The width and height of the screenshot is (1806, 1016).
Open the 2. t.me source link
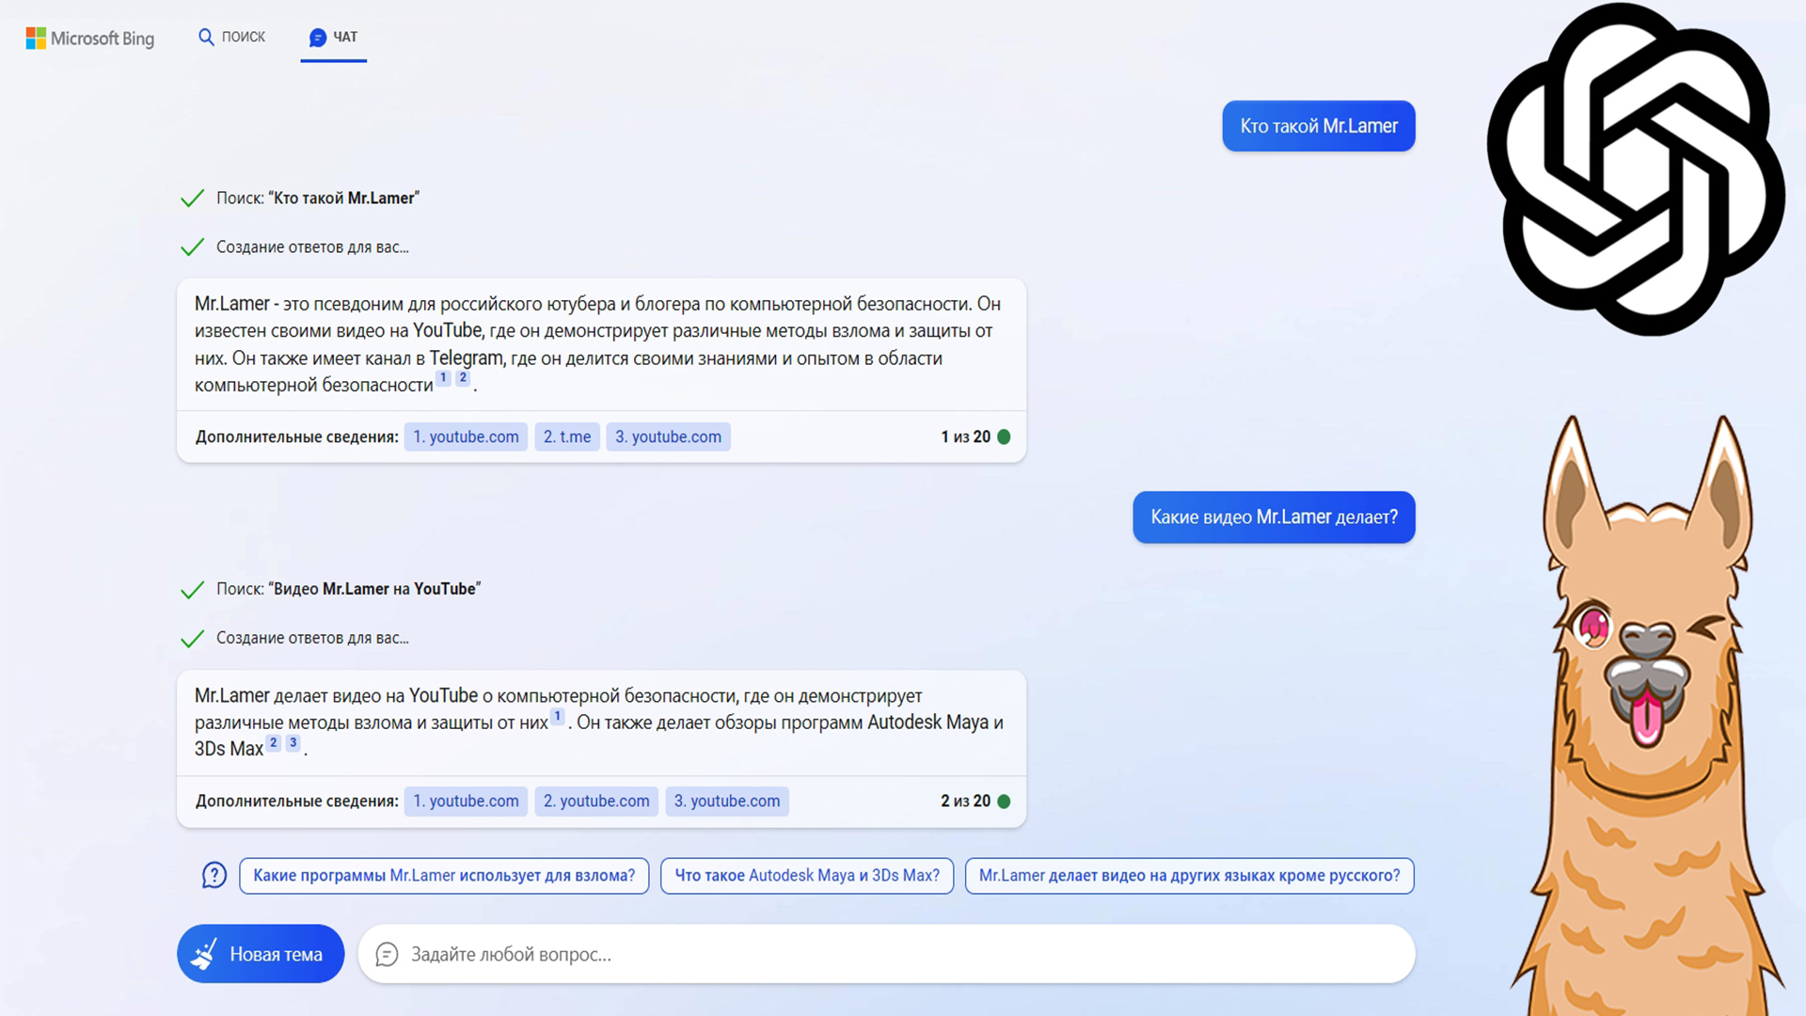pos(566,437)
